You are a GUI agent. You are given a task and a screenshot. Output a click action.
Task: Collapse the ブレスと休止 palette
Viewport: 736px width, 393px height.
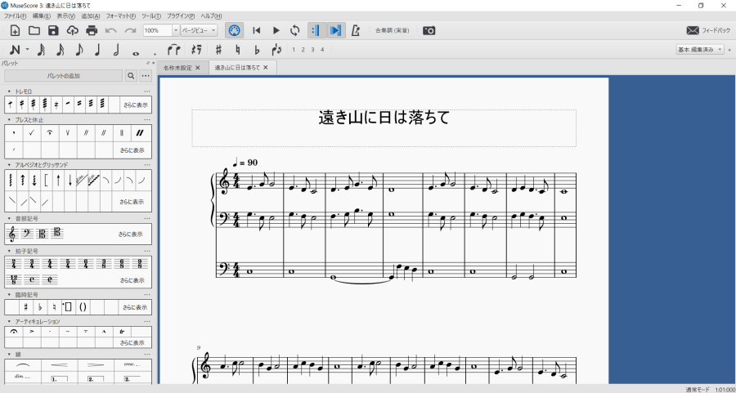pyautogui.click(x=9, y=120)
